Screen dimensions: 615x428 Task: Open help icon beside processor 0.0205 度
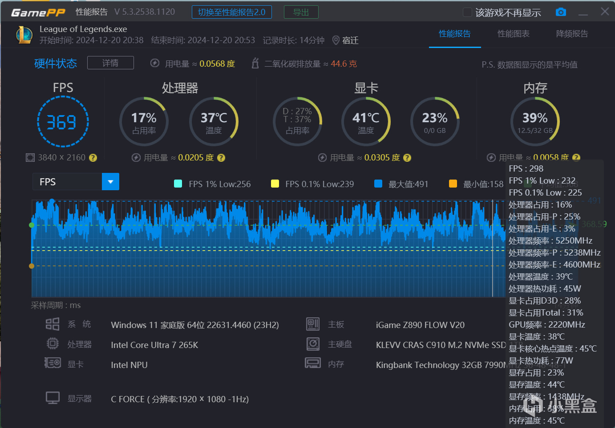click(221, 157)
